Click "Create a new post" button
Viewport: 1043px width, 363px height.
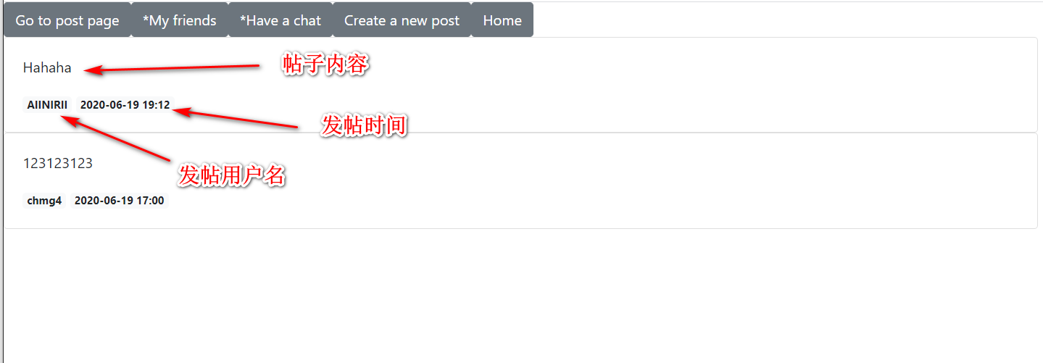(402, 20)
